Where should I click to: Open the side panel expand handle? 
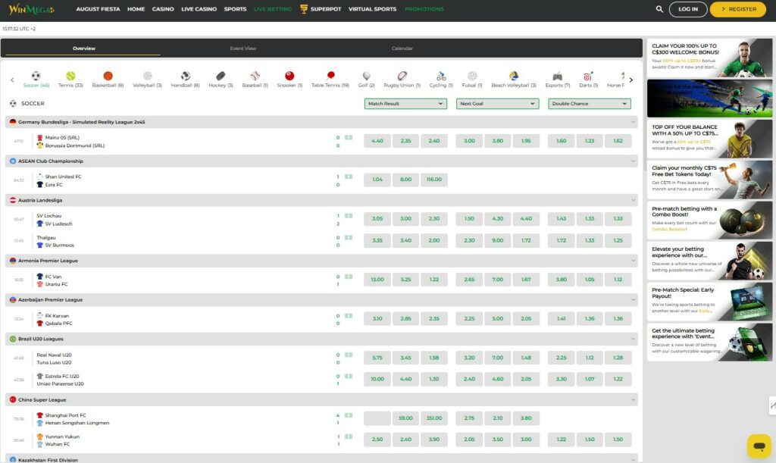click(x=772, y=405)
